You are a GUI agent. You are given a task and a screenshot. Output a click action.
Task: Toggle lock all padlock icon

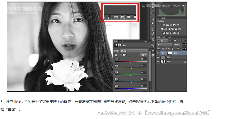(x=172, y=49)
